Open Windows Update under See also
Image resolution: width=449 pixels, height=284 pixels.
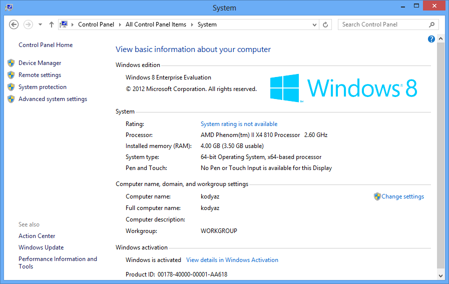click(x=41, y=247)
